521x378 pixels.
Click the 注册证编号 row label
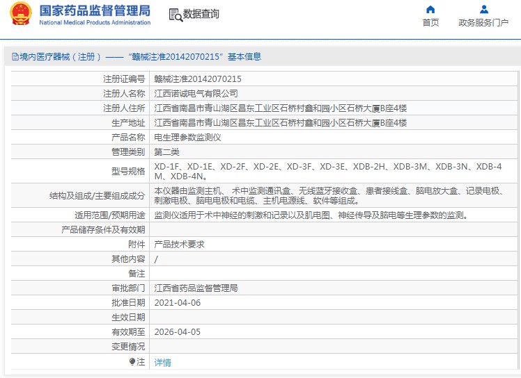tap(124, 79)
